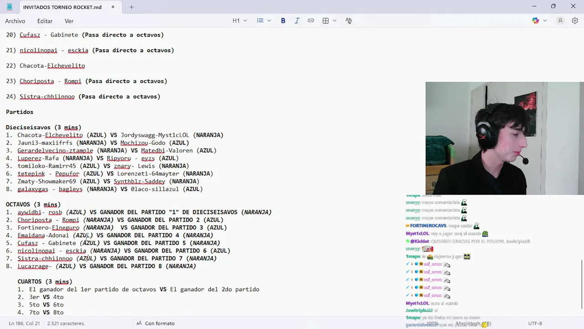Click the line '20) Cufasz - Gabinete'
This screenshot has width=584, height=329.
click(x=85, y=35)
